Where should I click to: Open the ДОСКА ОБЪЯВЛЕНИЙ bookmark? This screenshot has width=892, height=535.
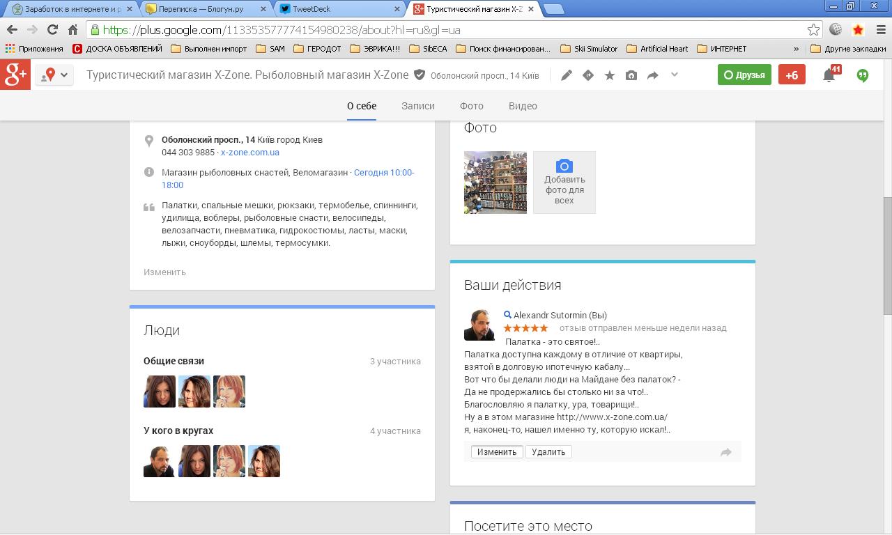117,49
